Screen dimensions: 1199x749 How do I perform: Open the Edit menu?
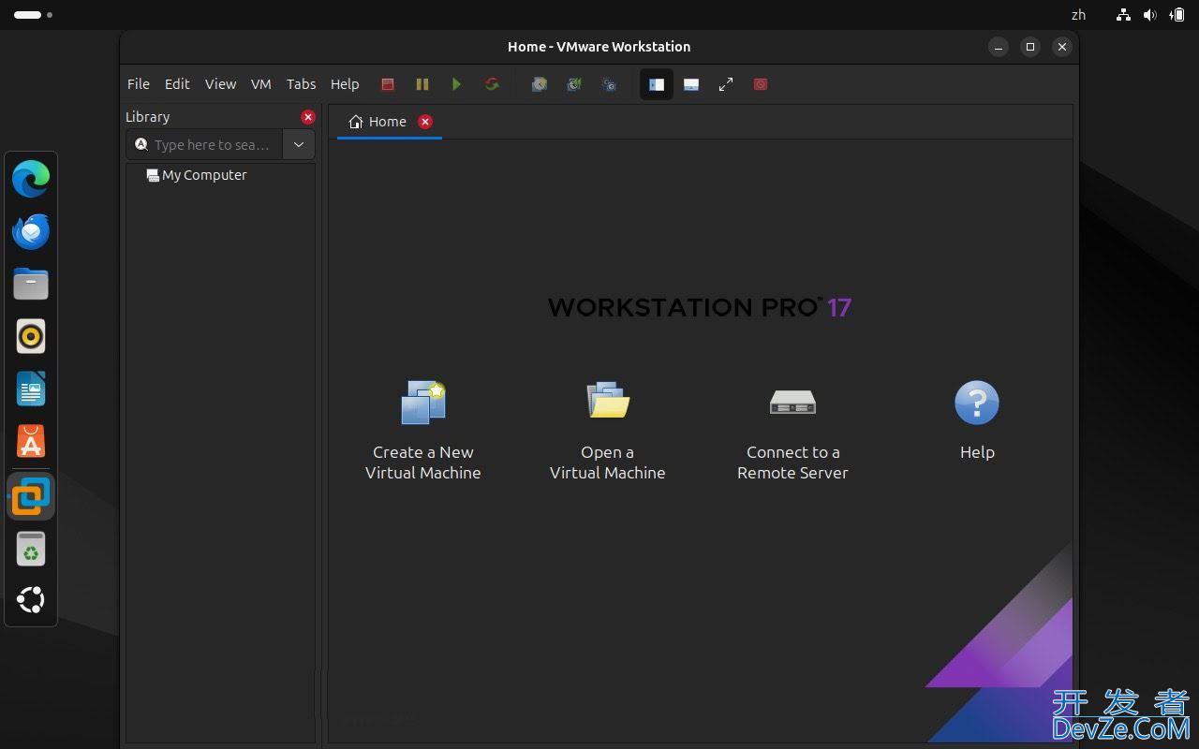coord(177,84)
